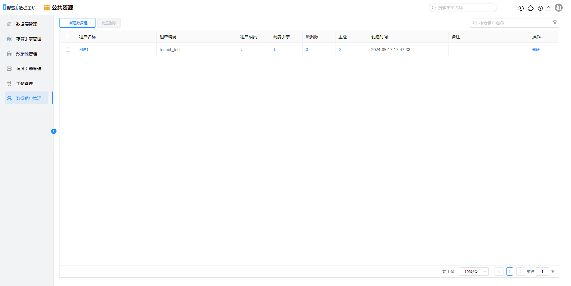Viewport: 571px width, 286px height.
Task: Open the 租户1 tenant name link
Action: pyautogui.click(x=84, y=50)
